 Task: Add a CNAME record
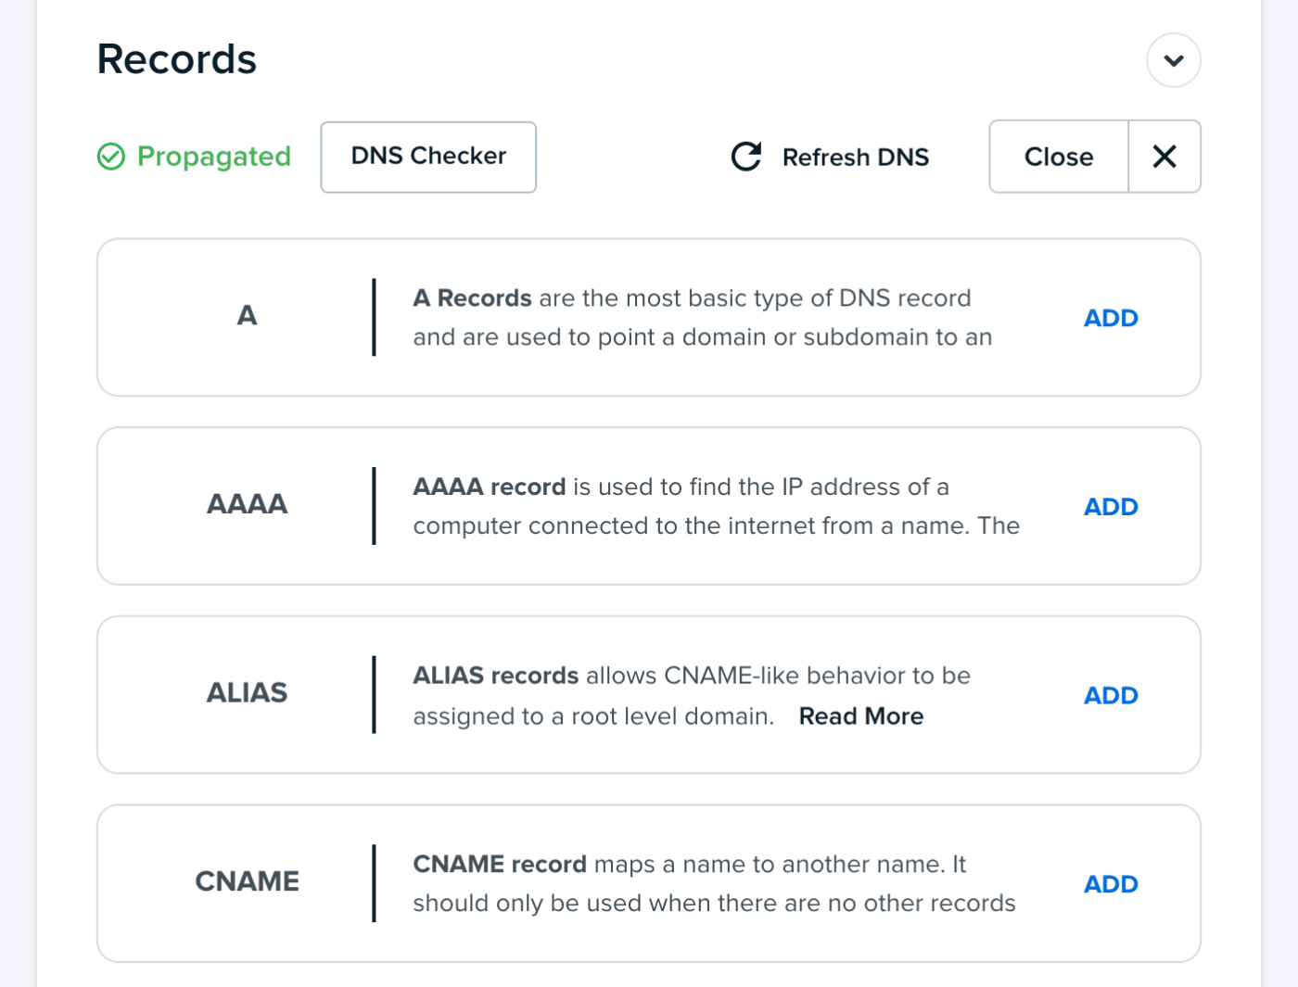1110,883
